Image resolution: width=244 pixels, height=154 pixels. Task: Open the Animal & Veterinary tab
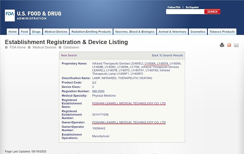click(x=172, y=32)
